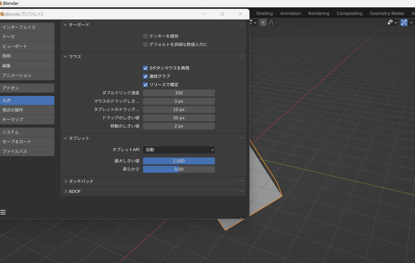
Task: Expand the NDOF panel
Action: (x=66, y=191)
